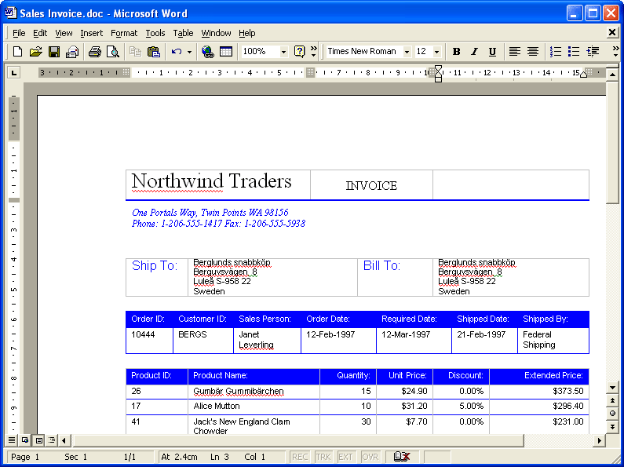This screenshot has height=467, width=624.
Task: Click spelling status book icon
Action: pos(402,457)
